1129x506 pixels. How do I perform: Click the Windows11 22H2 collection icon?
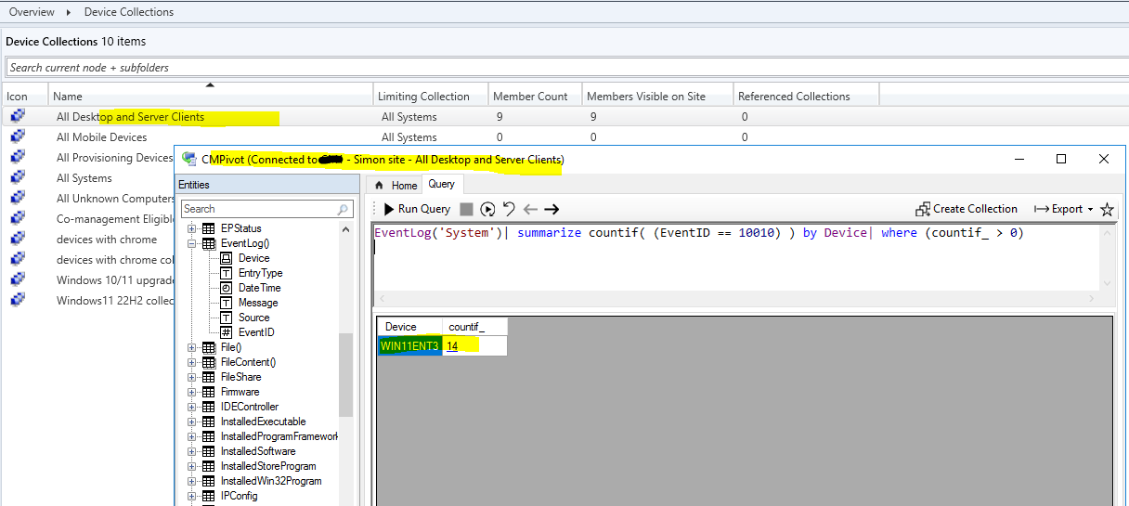click(x=18, y=301)
